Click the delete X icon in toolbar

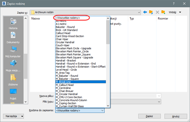(157, 12)
